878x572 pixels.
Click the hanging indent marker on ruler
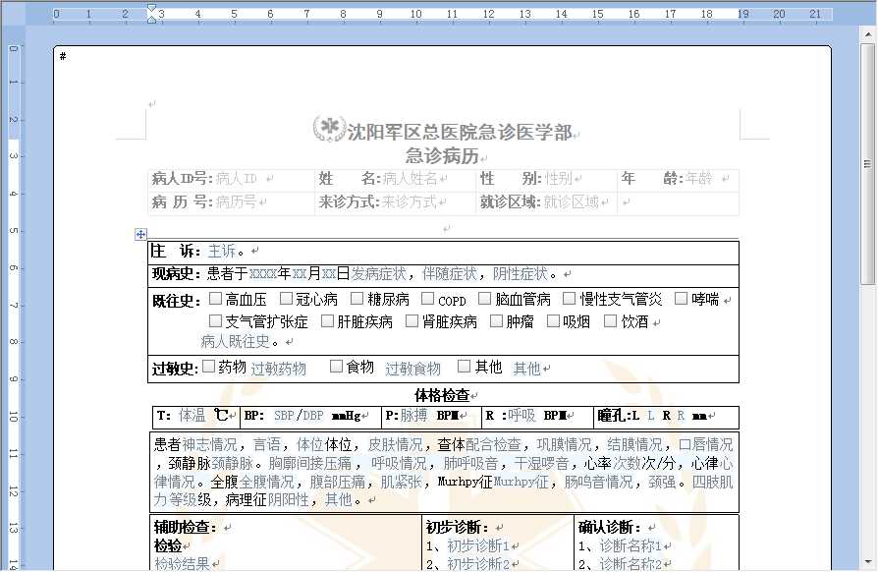tap(152, 19)
